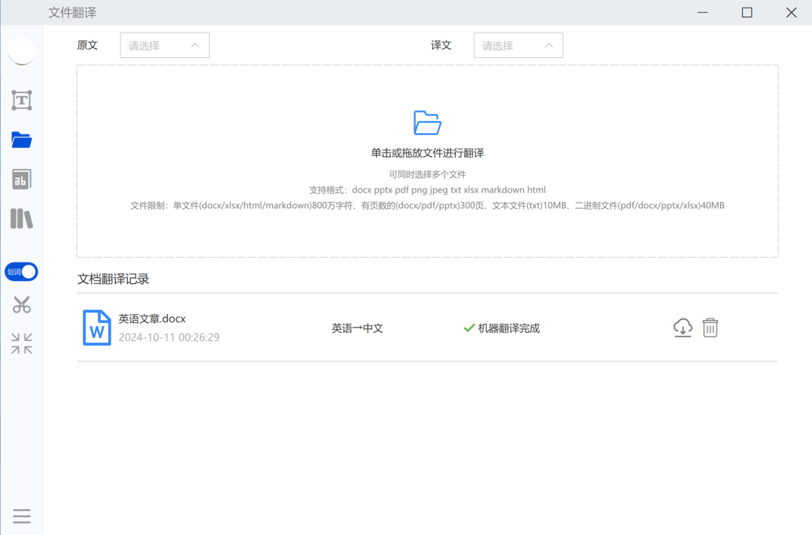Click the machine translation complete checkmark

point(468,328)
